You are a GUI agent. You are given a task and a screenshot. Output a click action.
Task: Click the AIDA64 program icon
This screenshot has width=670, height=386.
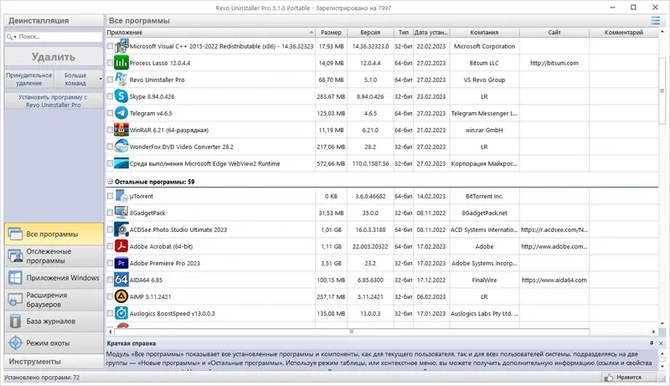point(121,280)
